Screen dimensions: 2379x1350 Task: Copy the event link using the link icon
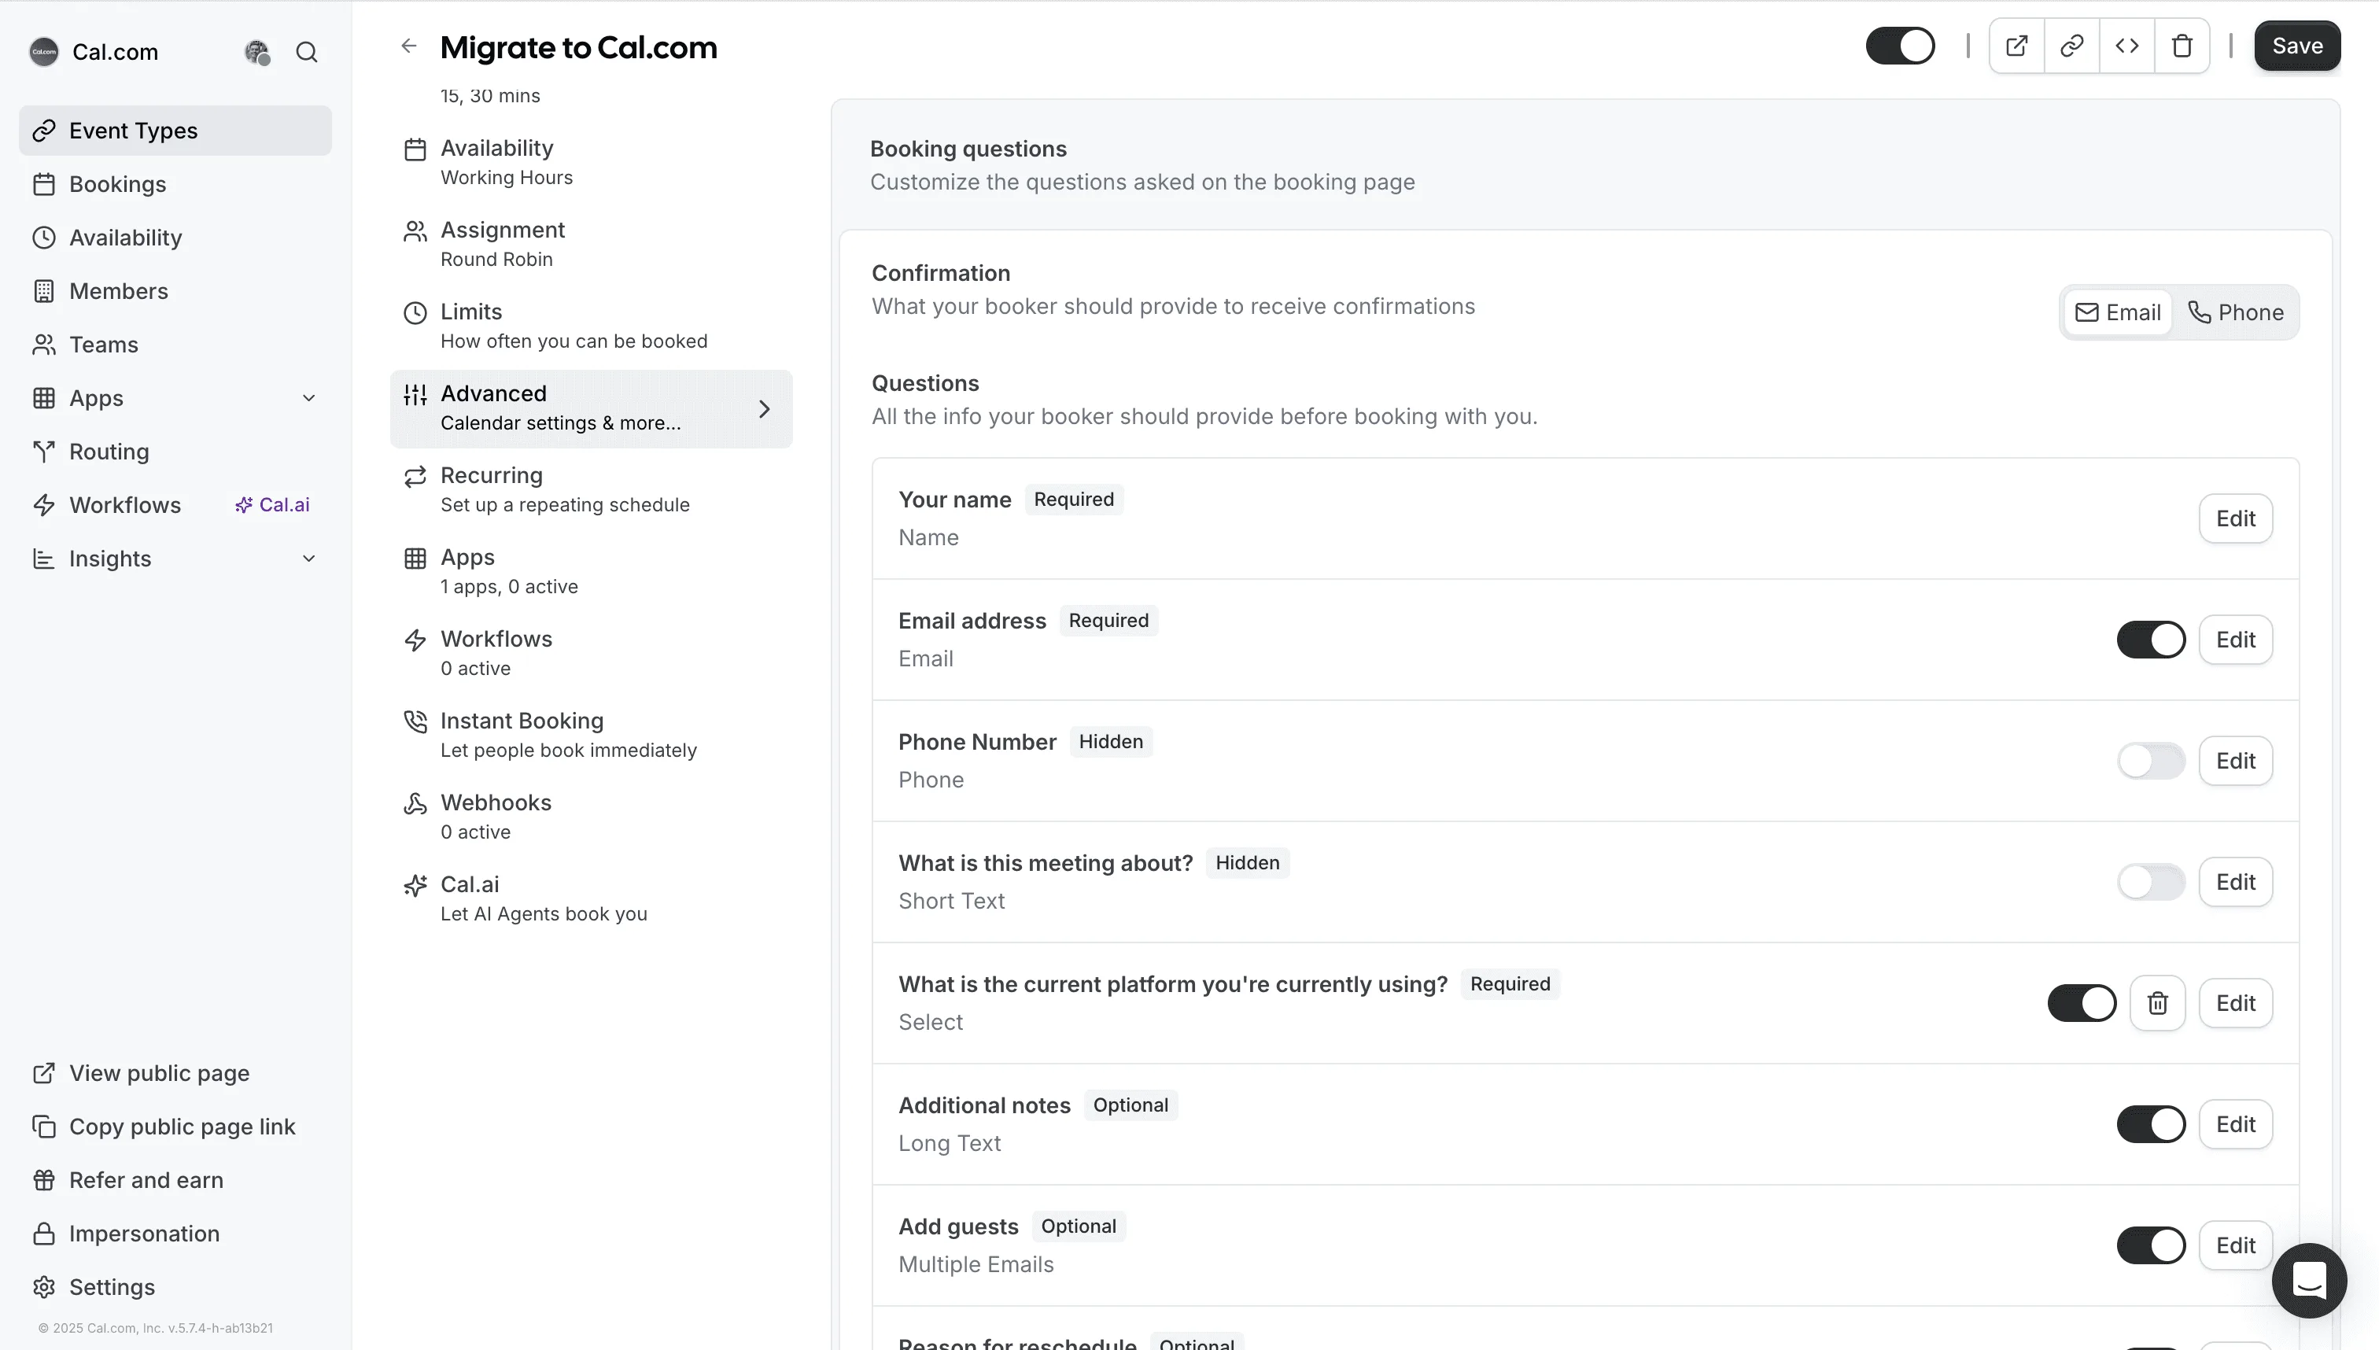tap(2071, 46)
